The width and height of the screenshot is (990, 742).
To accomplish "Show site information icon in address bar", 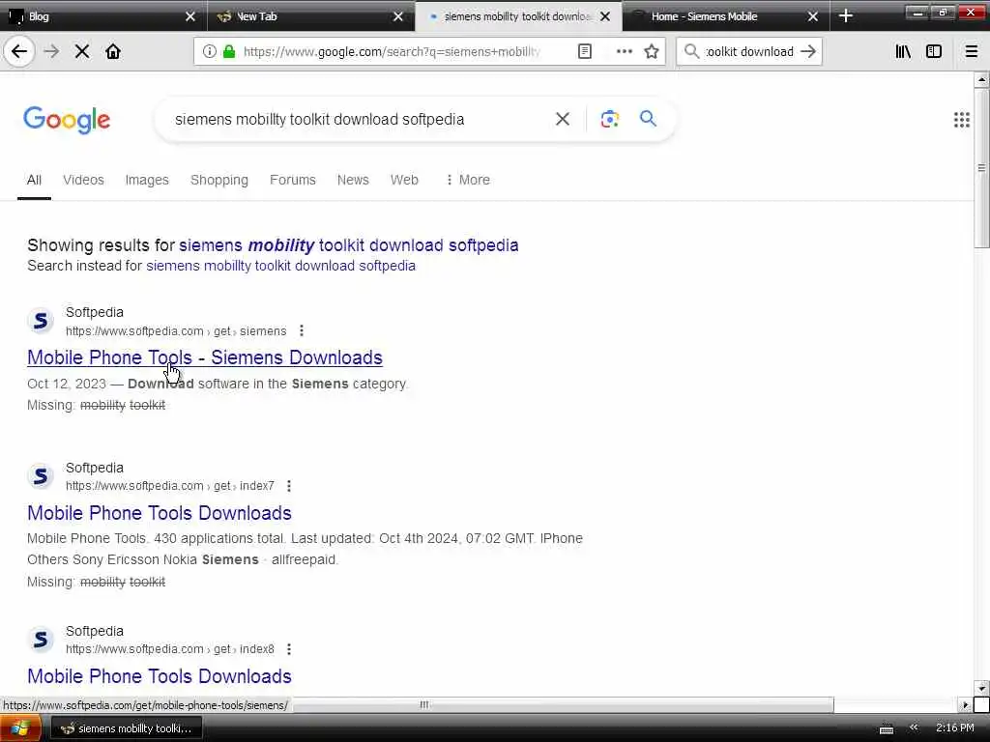I will click(210, 51).
